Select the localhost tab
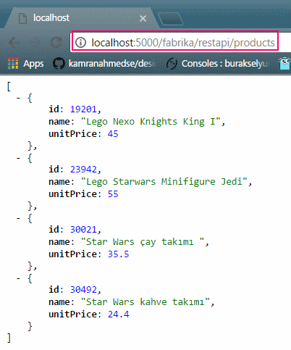 click(82, 18)
